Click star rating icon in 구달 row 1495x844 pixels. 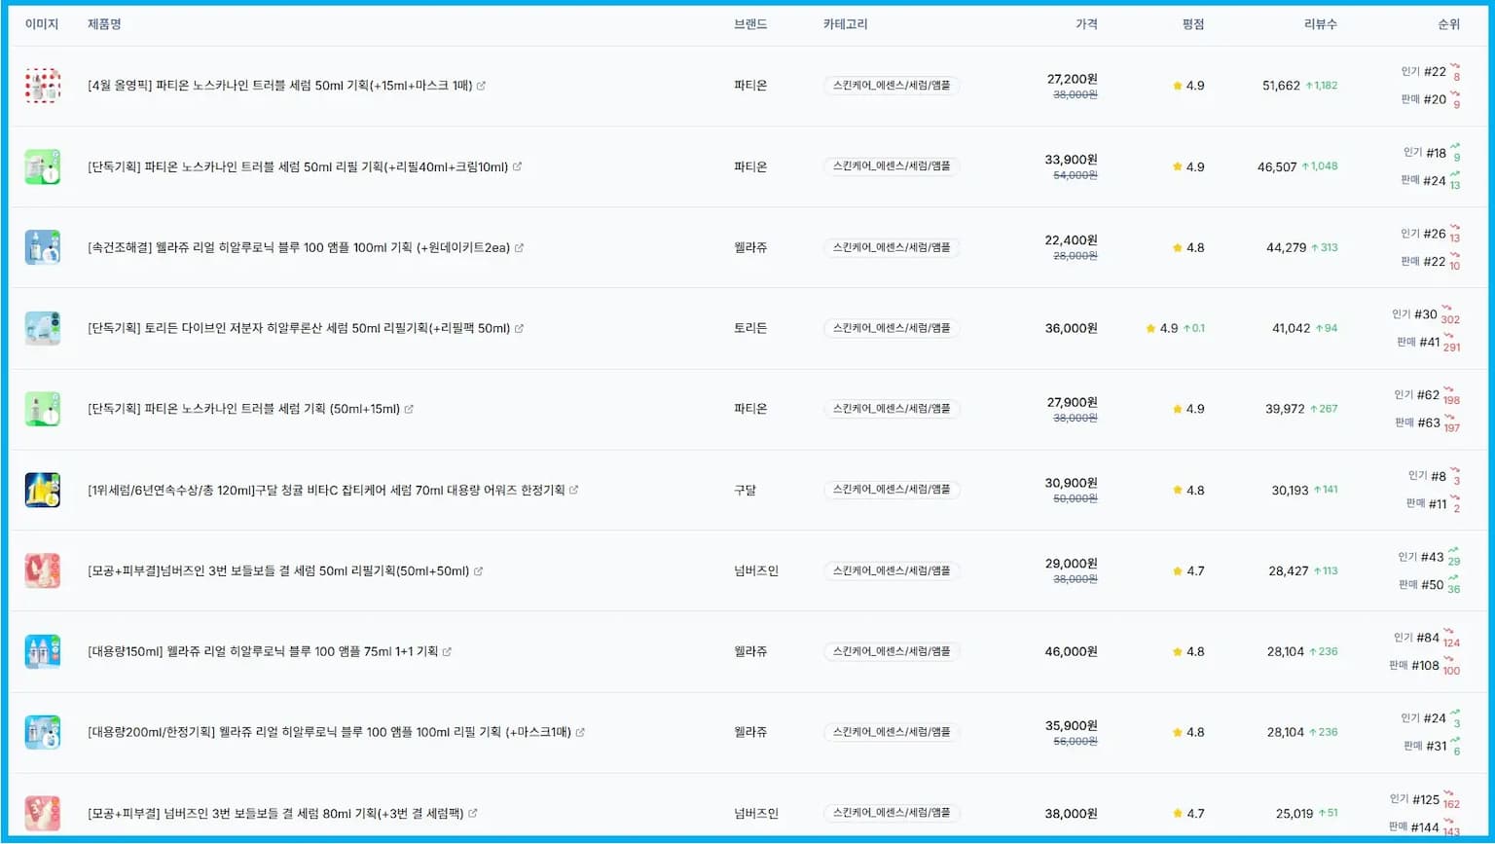[x=1178, y=490]
